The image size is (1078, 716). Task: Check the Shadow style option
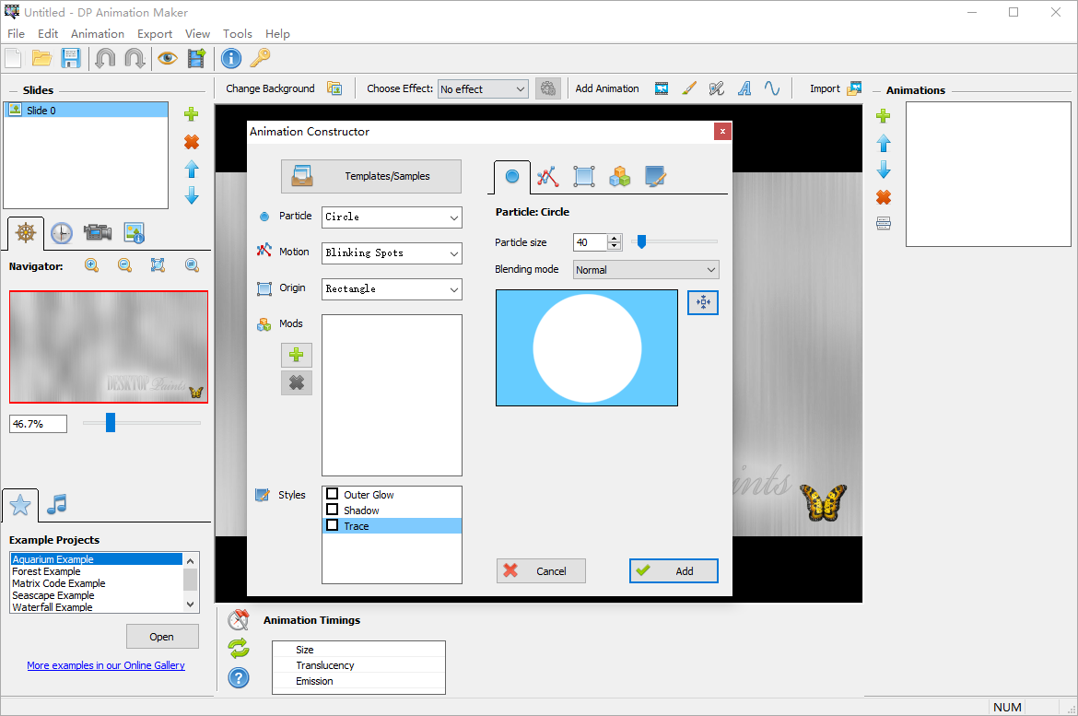[x=332, y=510]
